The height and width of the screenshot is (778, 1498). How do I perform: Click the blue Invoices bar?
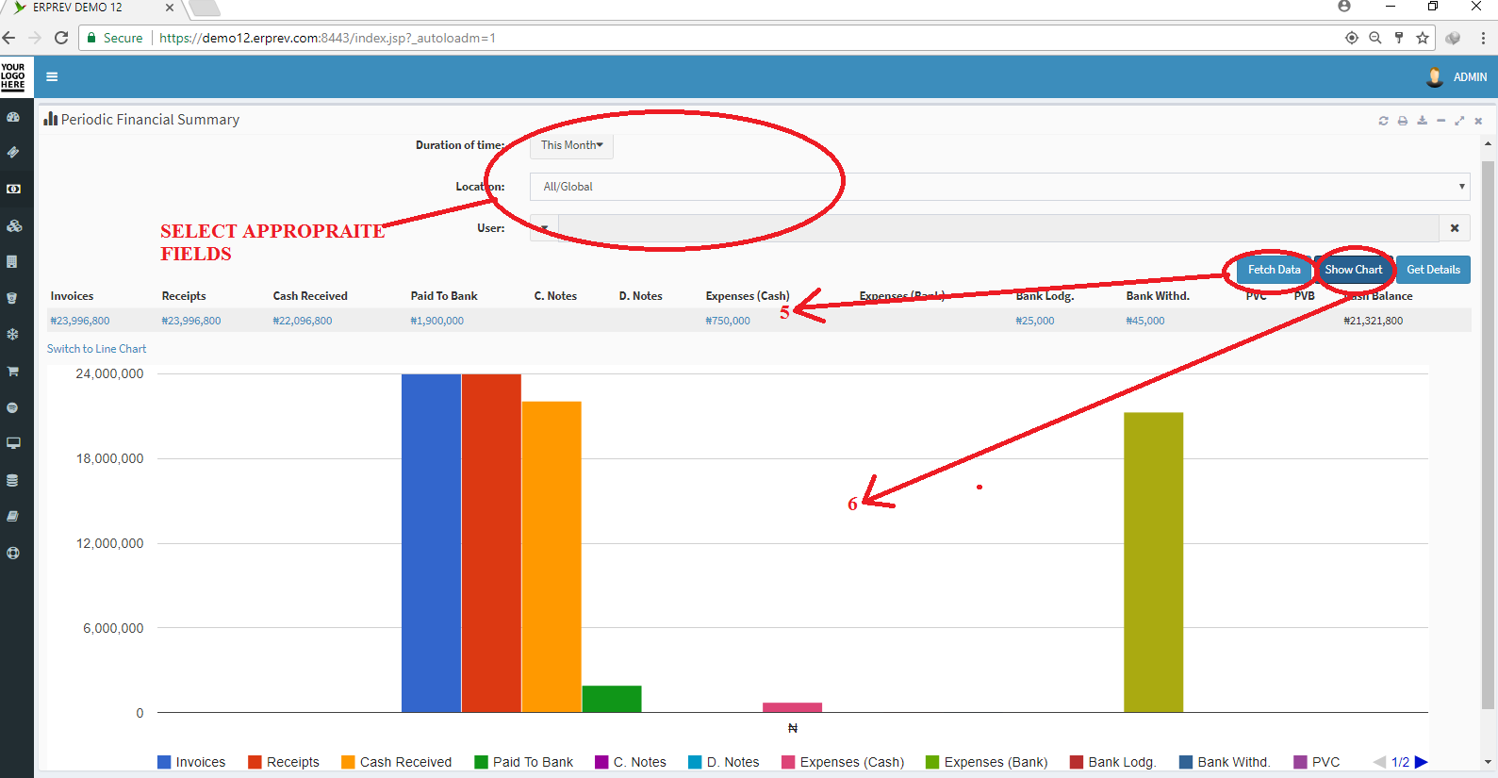[431, 543]
